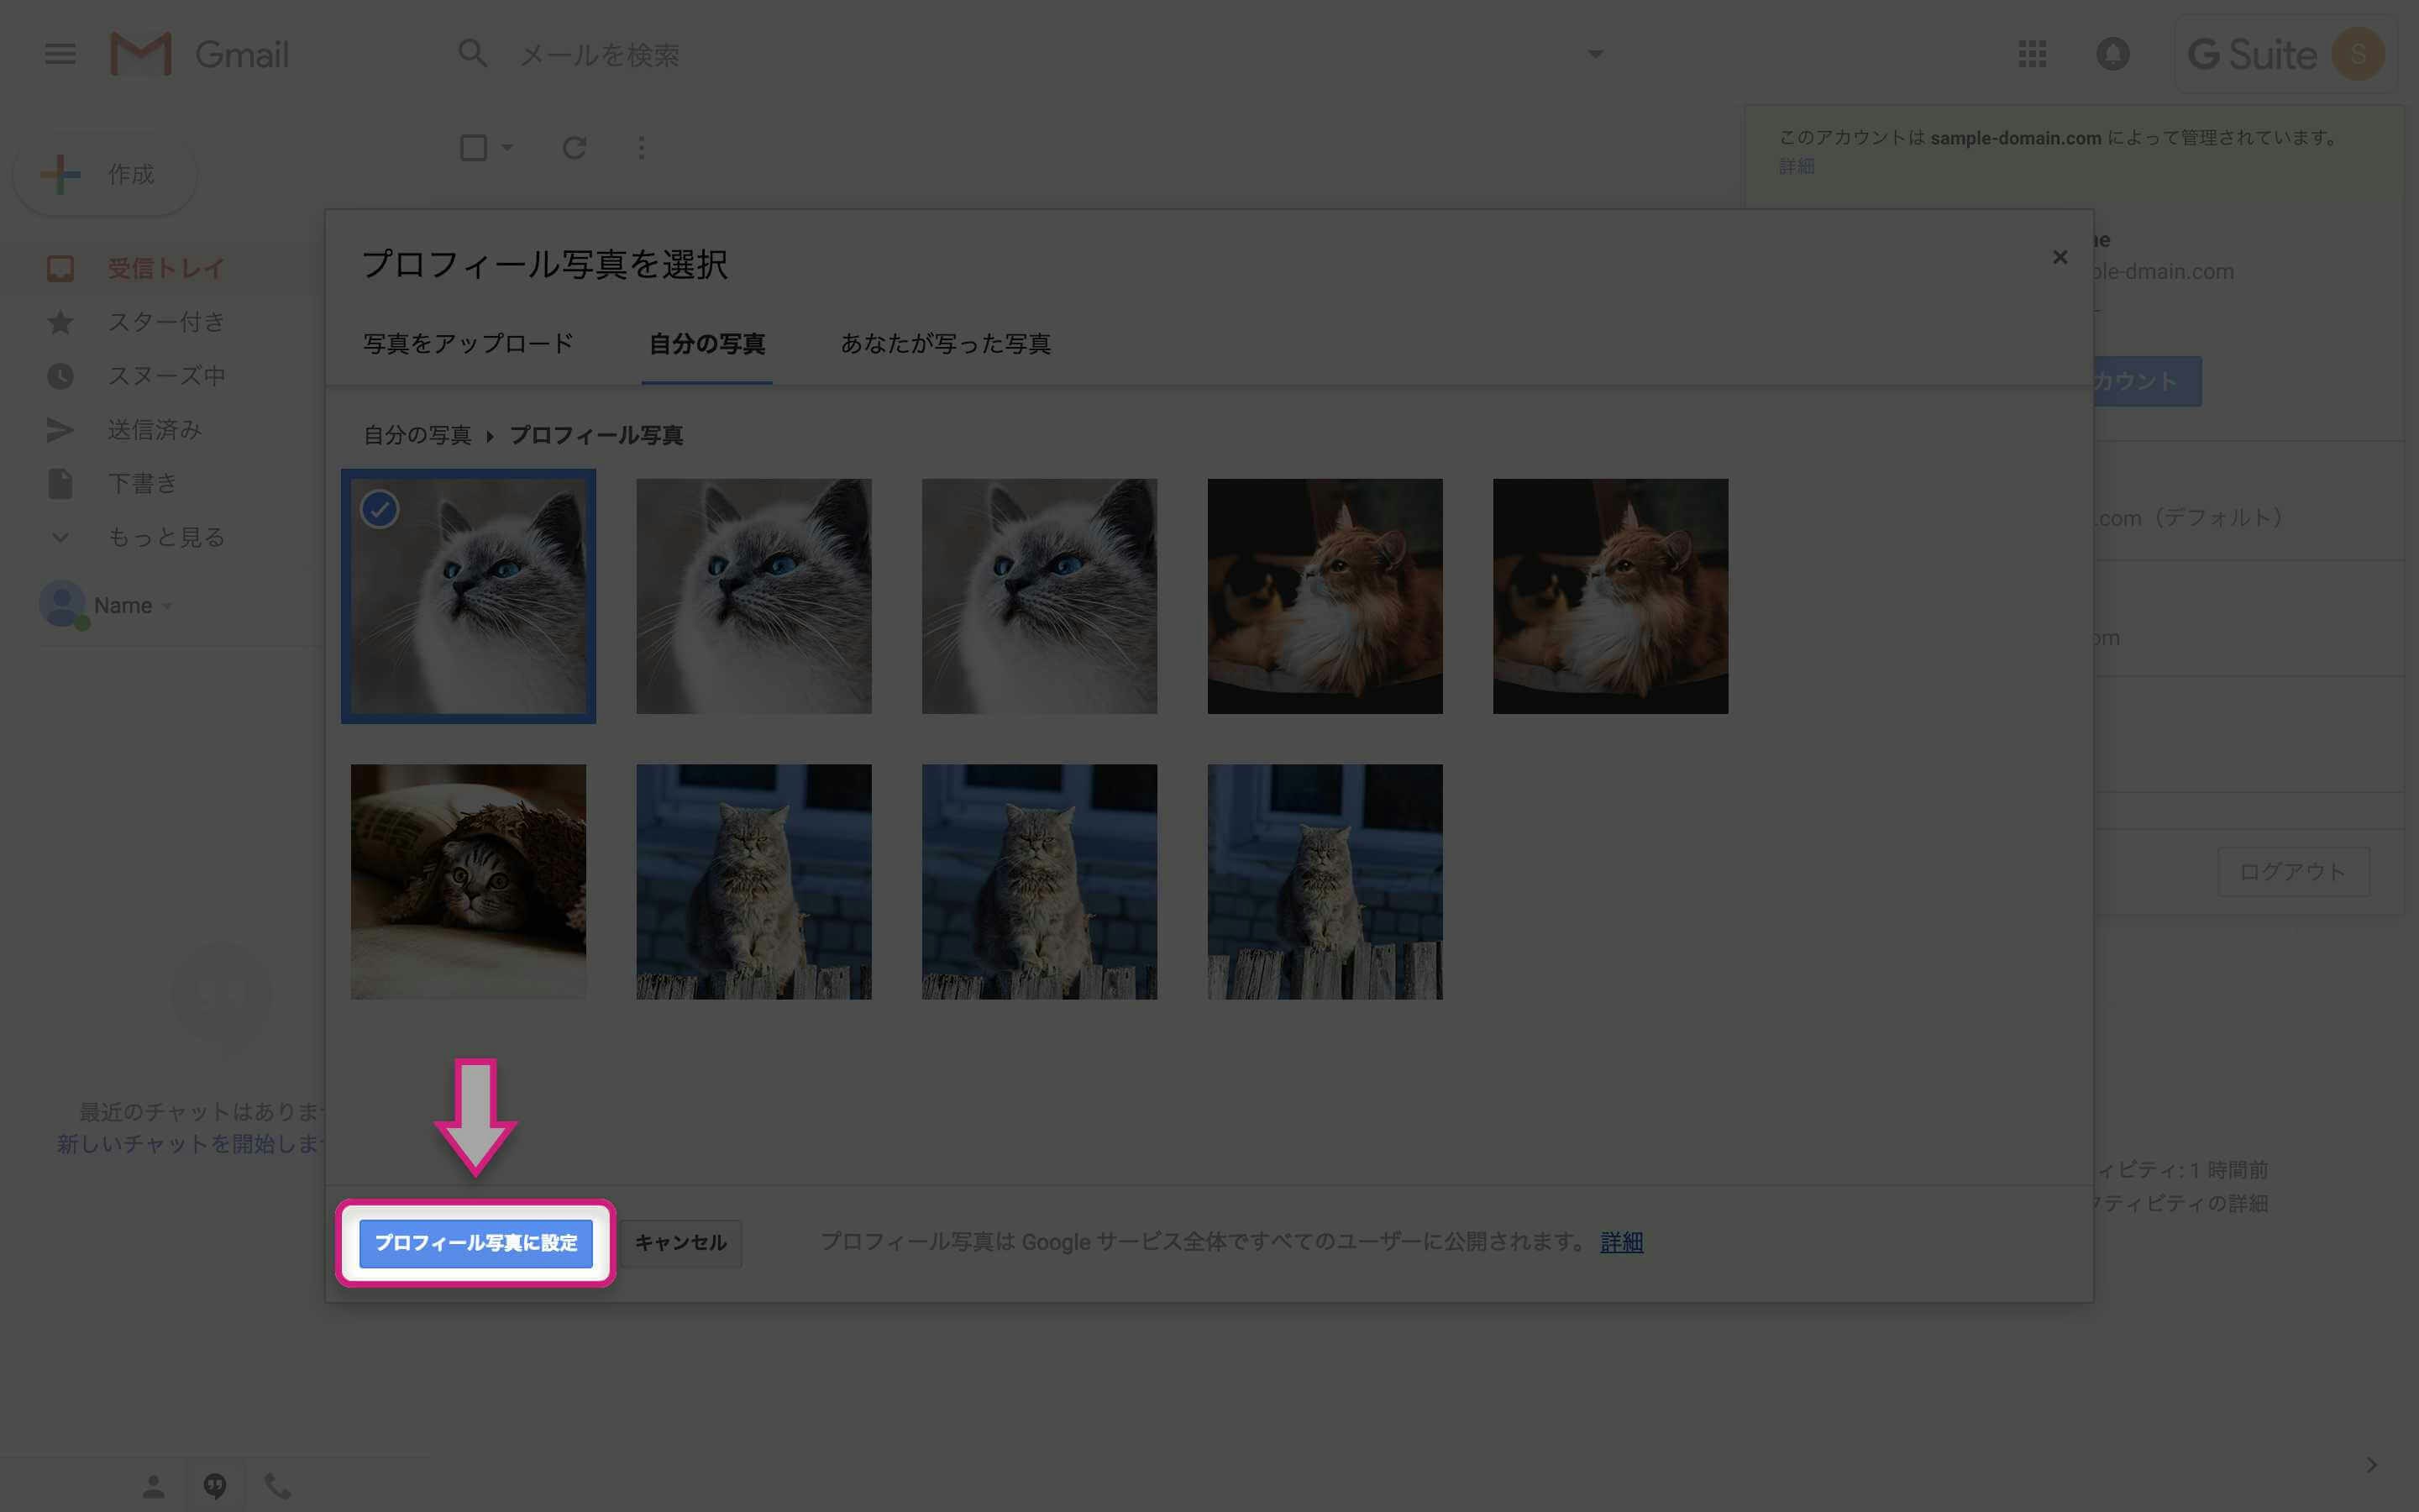Close the プロフィール写真を選択 dialog
The height and width of the screenshot is (1512, 2419).
pos(2060,257)
